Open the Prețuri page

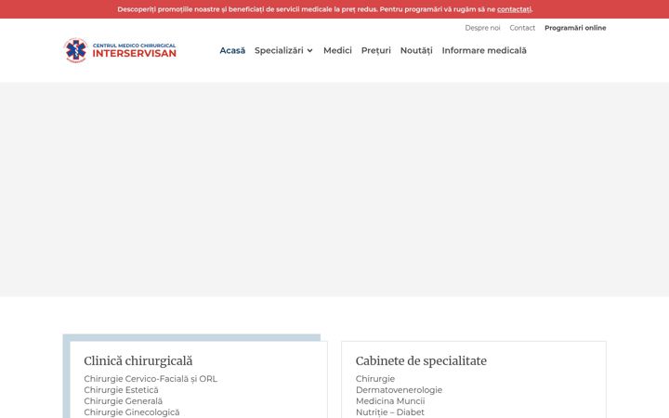(x=376, y=50)
